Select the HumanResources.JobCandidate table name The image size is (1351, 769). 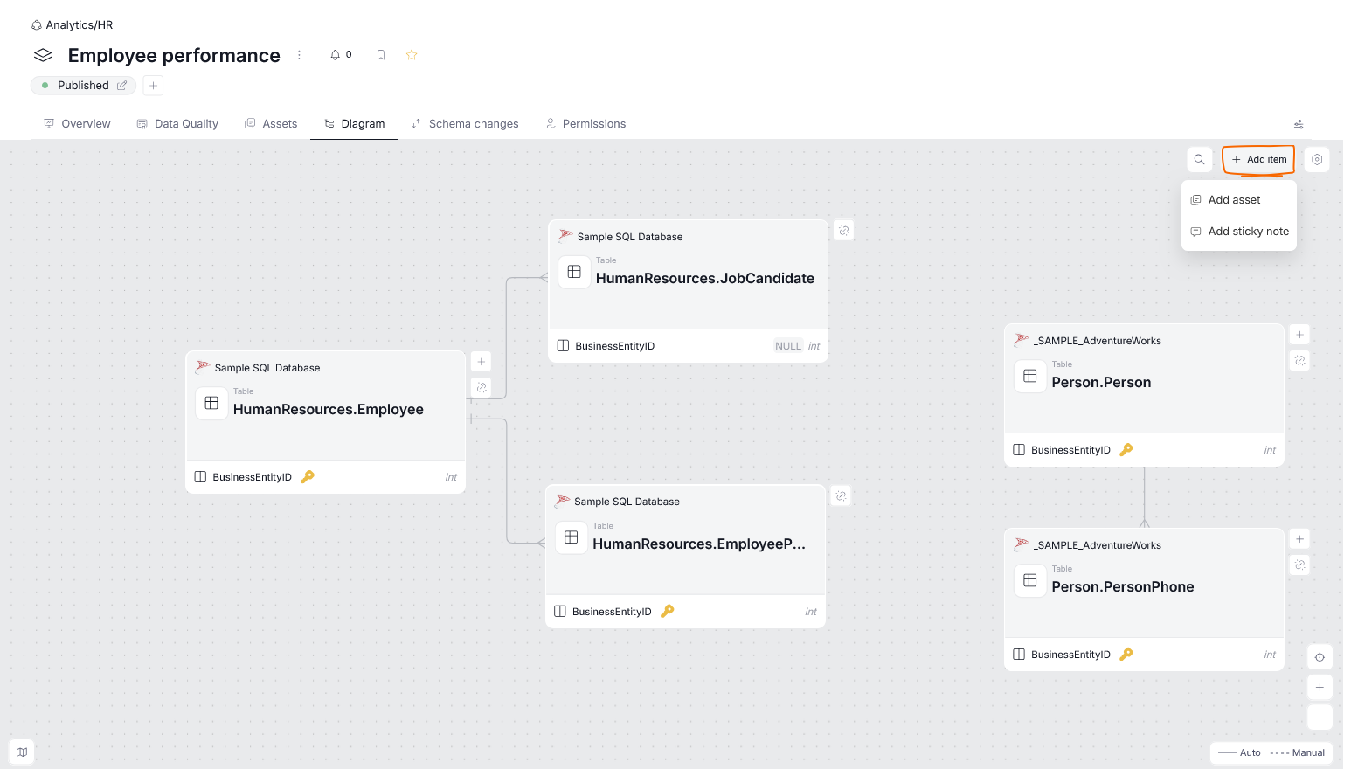705,279
